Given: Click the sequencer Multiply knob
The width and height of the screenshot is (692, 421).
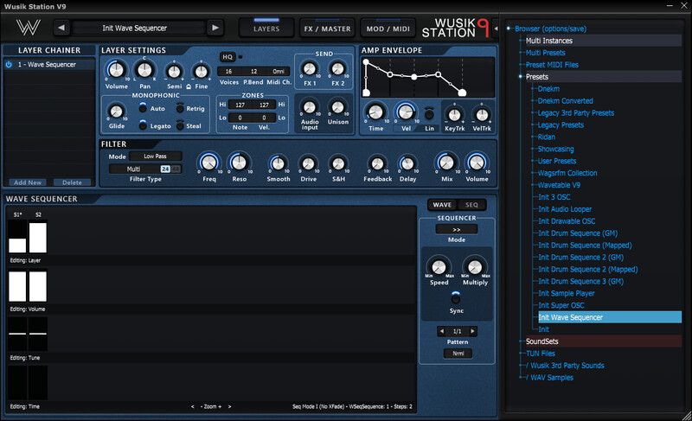Looking at the screenshot, I should 475,267.
